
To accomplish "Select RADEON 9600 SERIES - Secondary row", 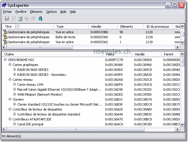I will [x=91, y=75].
